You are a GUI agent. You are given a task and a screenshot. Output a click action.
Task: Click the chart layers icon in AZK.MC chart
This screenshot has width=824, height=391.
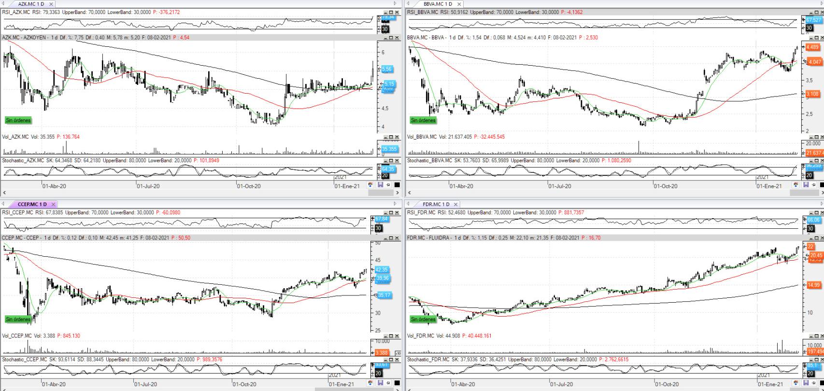[370, 185]
